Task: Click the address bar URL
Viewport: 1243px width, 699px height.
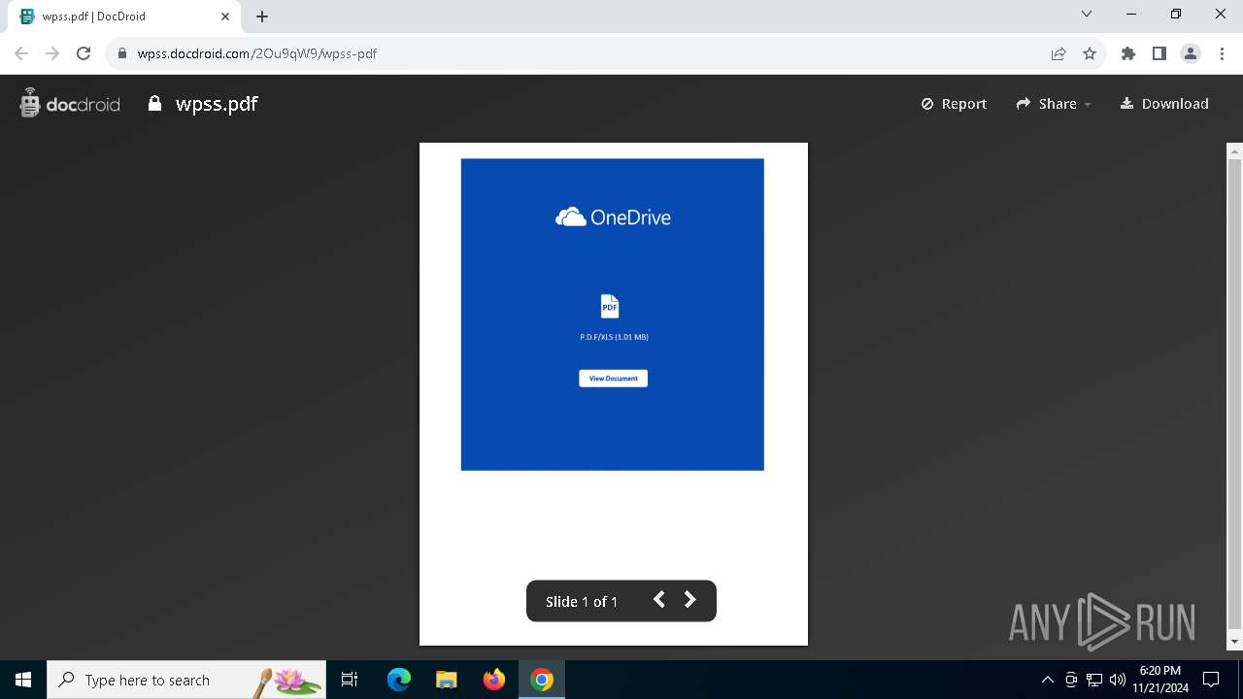Action: coord(257,54)
